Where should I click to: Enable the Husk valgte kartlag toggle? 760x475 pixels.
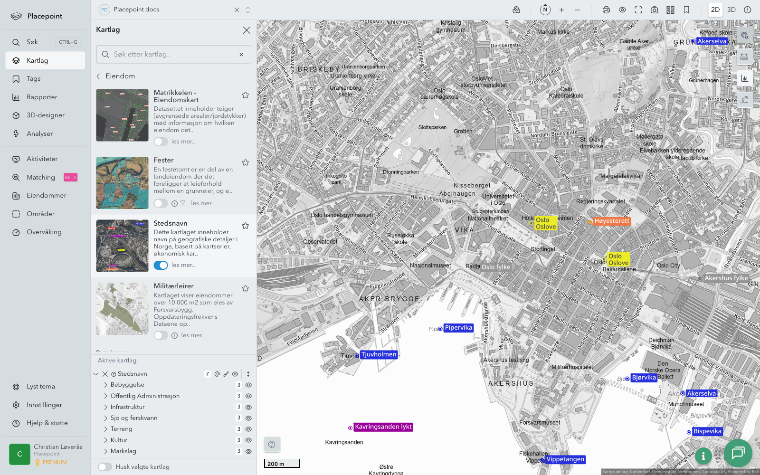105,467
